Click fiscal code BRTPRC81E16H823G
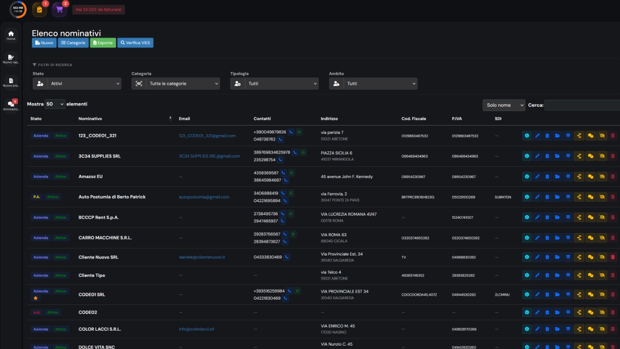620x349 pixels. tap(418, 197)
